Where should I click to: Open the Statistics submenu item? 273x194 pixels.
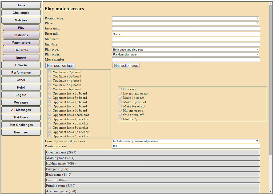21,35
